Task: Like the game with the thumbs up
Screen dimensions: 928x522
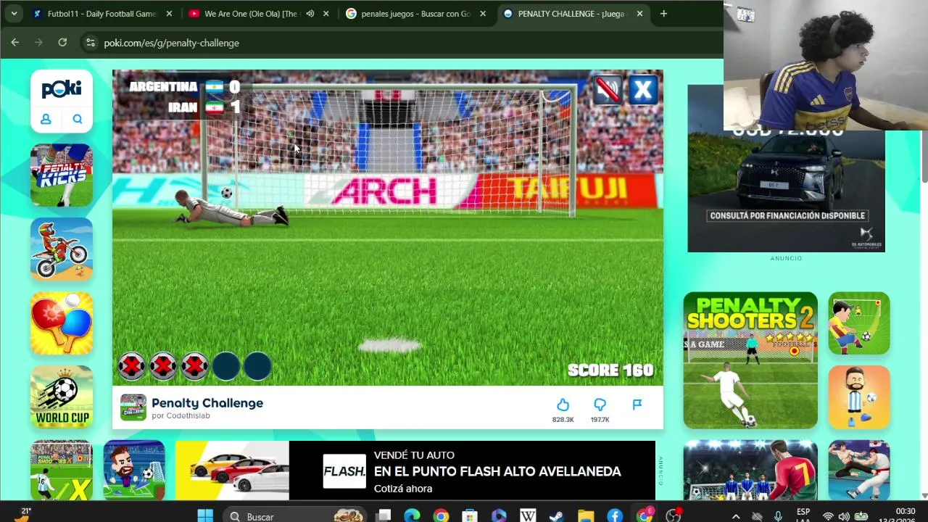Action: pyautogui.click(x=563, y=405)
